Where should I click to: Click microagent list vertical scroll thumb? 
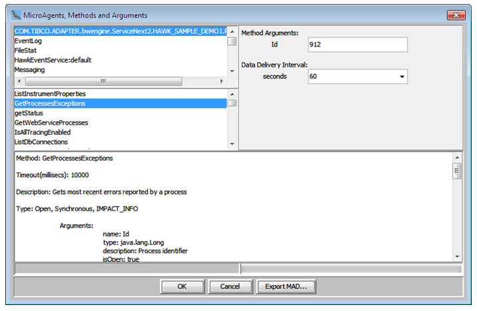tap(232, 41)
